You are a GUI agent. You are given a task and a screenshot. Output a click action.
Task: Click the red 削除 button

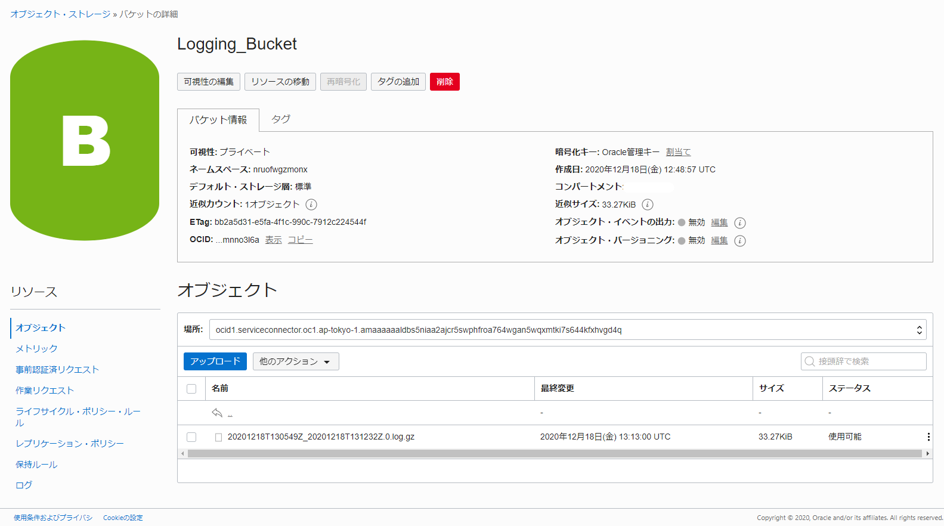(x=445, y=82)
